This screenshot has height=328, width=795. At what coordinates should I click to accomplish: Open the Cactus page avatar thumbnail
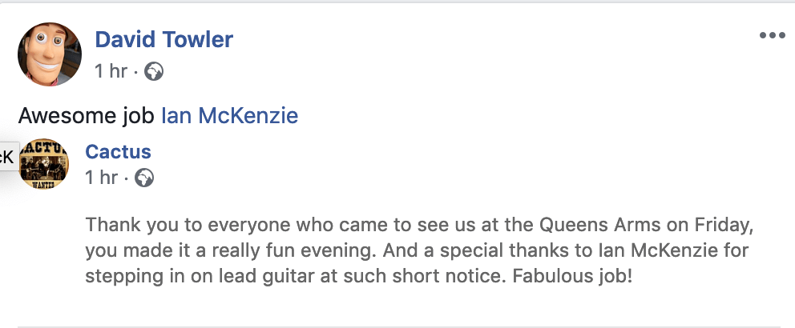[44, 164]
